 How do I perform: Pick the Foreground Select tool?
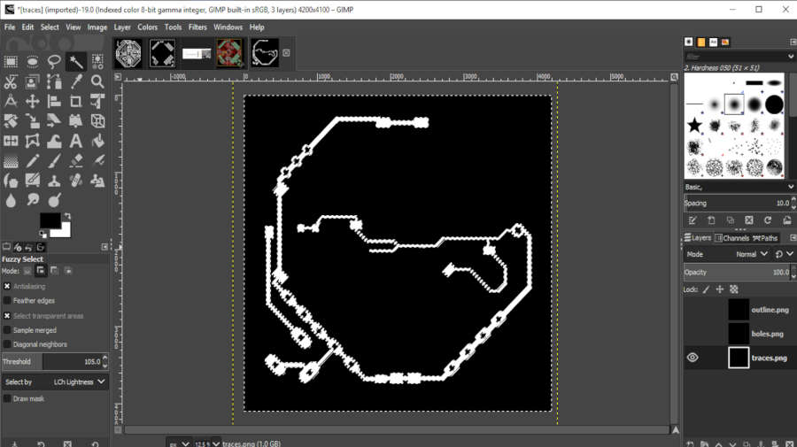click(33, 81)
